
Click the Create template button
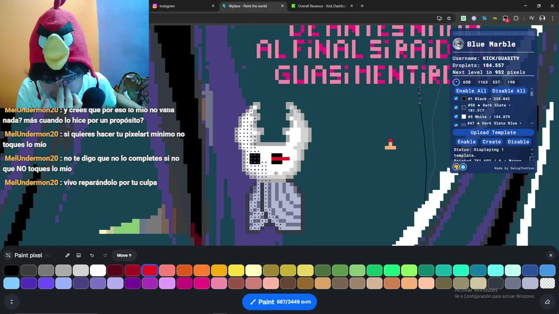(492, 142)
